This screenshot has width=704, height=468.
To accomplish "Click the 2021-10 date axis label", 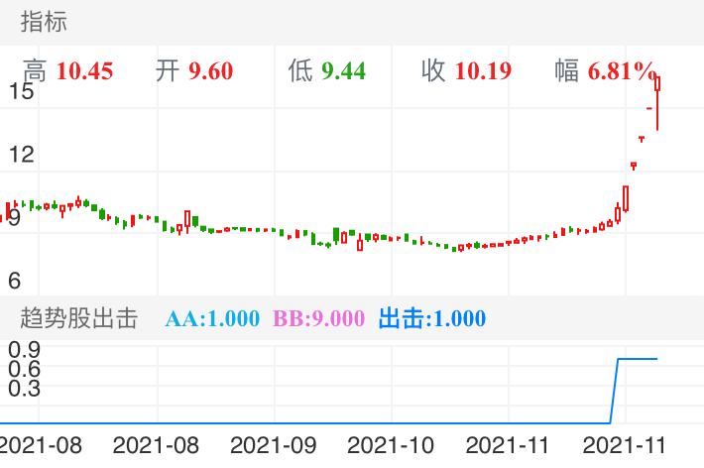I will pyautogui.click(x=391, y=445).
